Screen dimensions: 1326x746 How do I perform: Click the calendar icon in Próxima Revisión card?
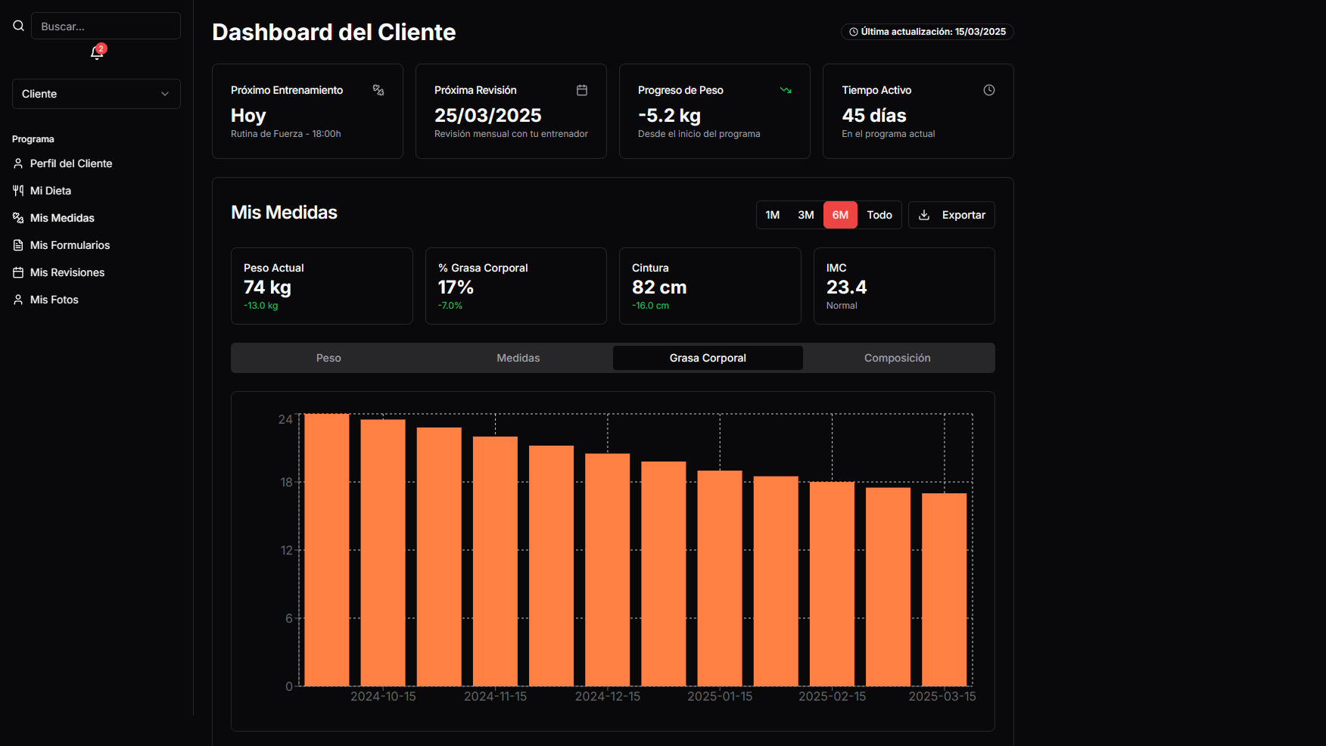click(x=581, y=90)
